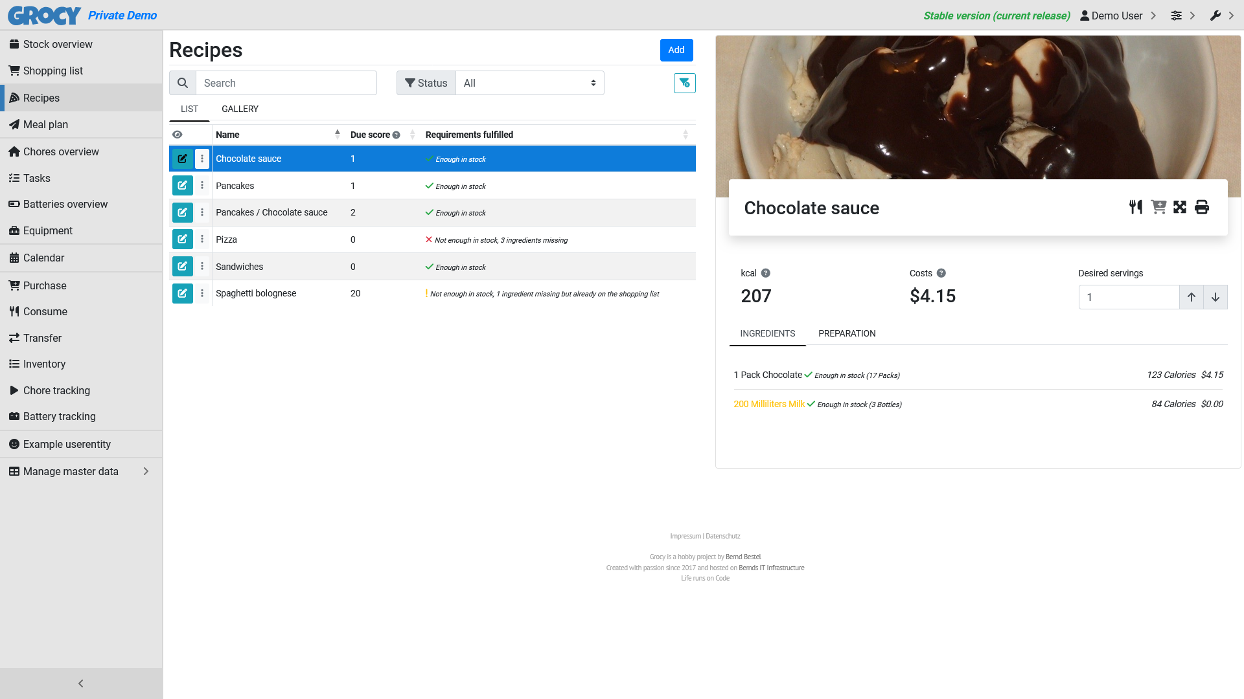
Task: Switch to the PREPARATION tab
Action: (847, 333)
